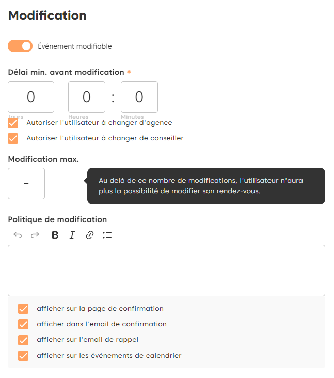Click the Minutes delay input field
The image size is (334, 378).
coord(139,97)
